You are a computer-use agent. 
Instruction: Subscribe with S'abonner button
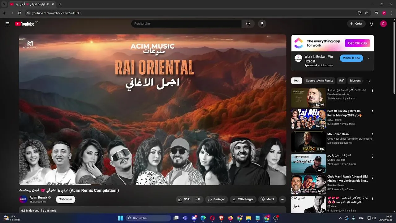pos(66,199)
